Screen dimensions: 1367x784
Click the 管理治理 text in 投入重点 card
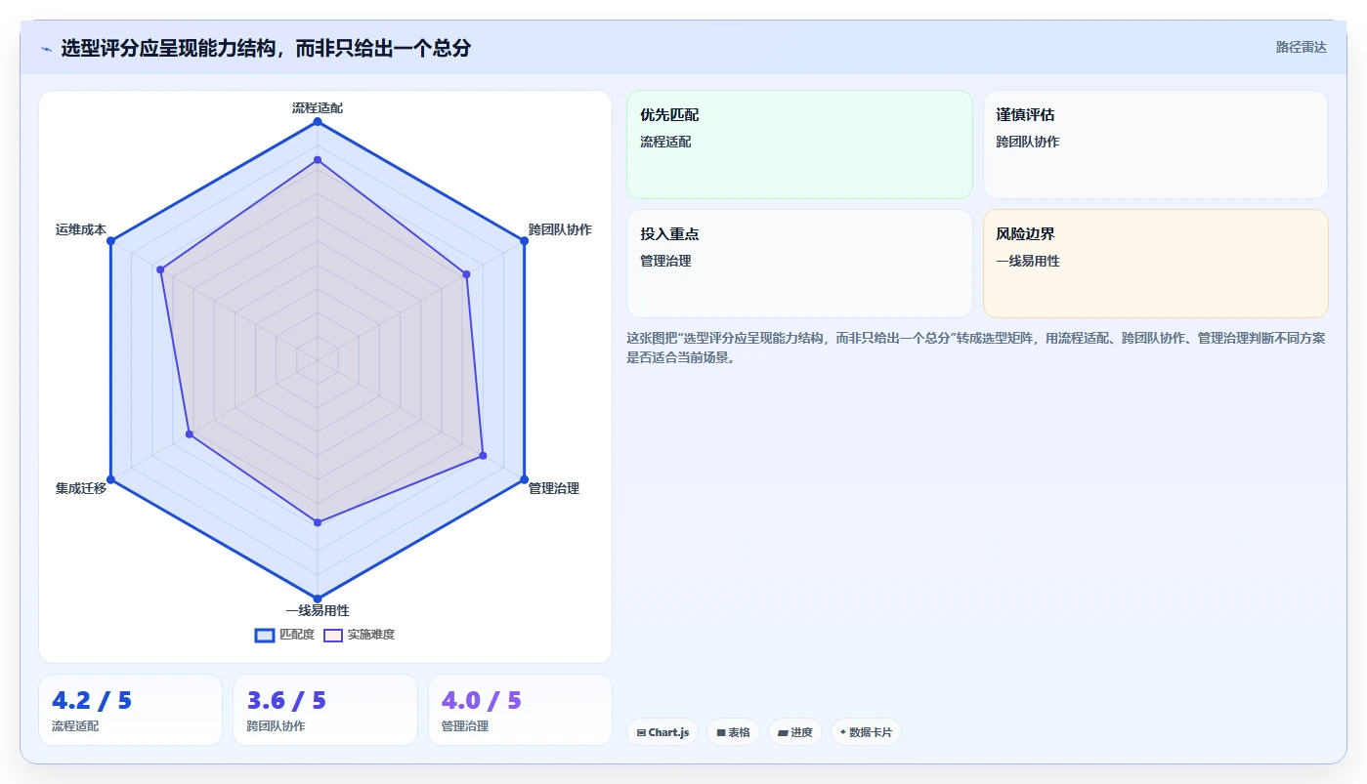click(x=665, y=261)
